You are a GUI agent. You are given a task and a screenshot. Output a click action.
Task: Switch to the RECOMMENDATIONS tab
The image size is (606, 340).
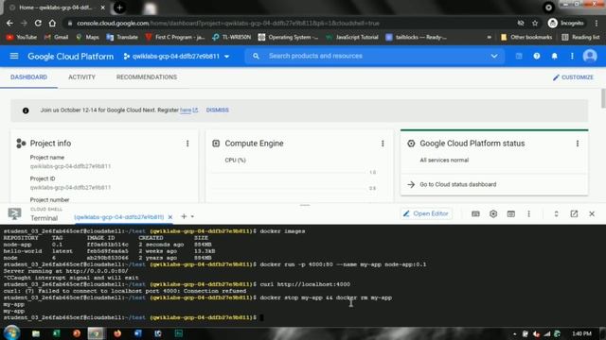[x=147, y=77]
